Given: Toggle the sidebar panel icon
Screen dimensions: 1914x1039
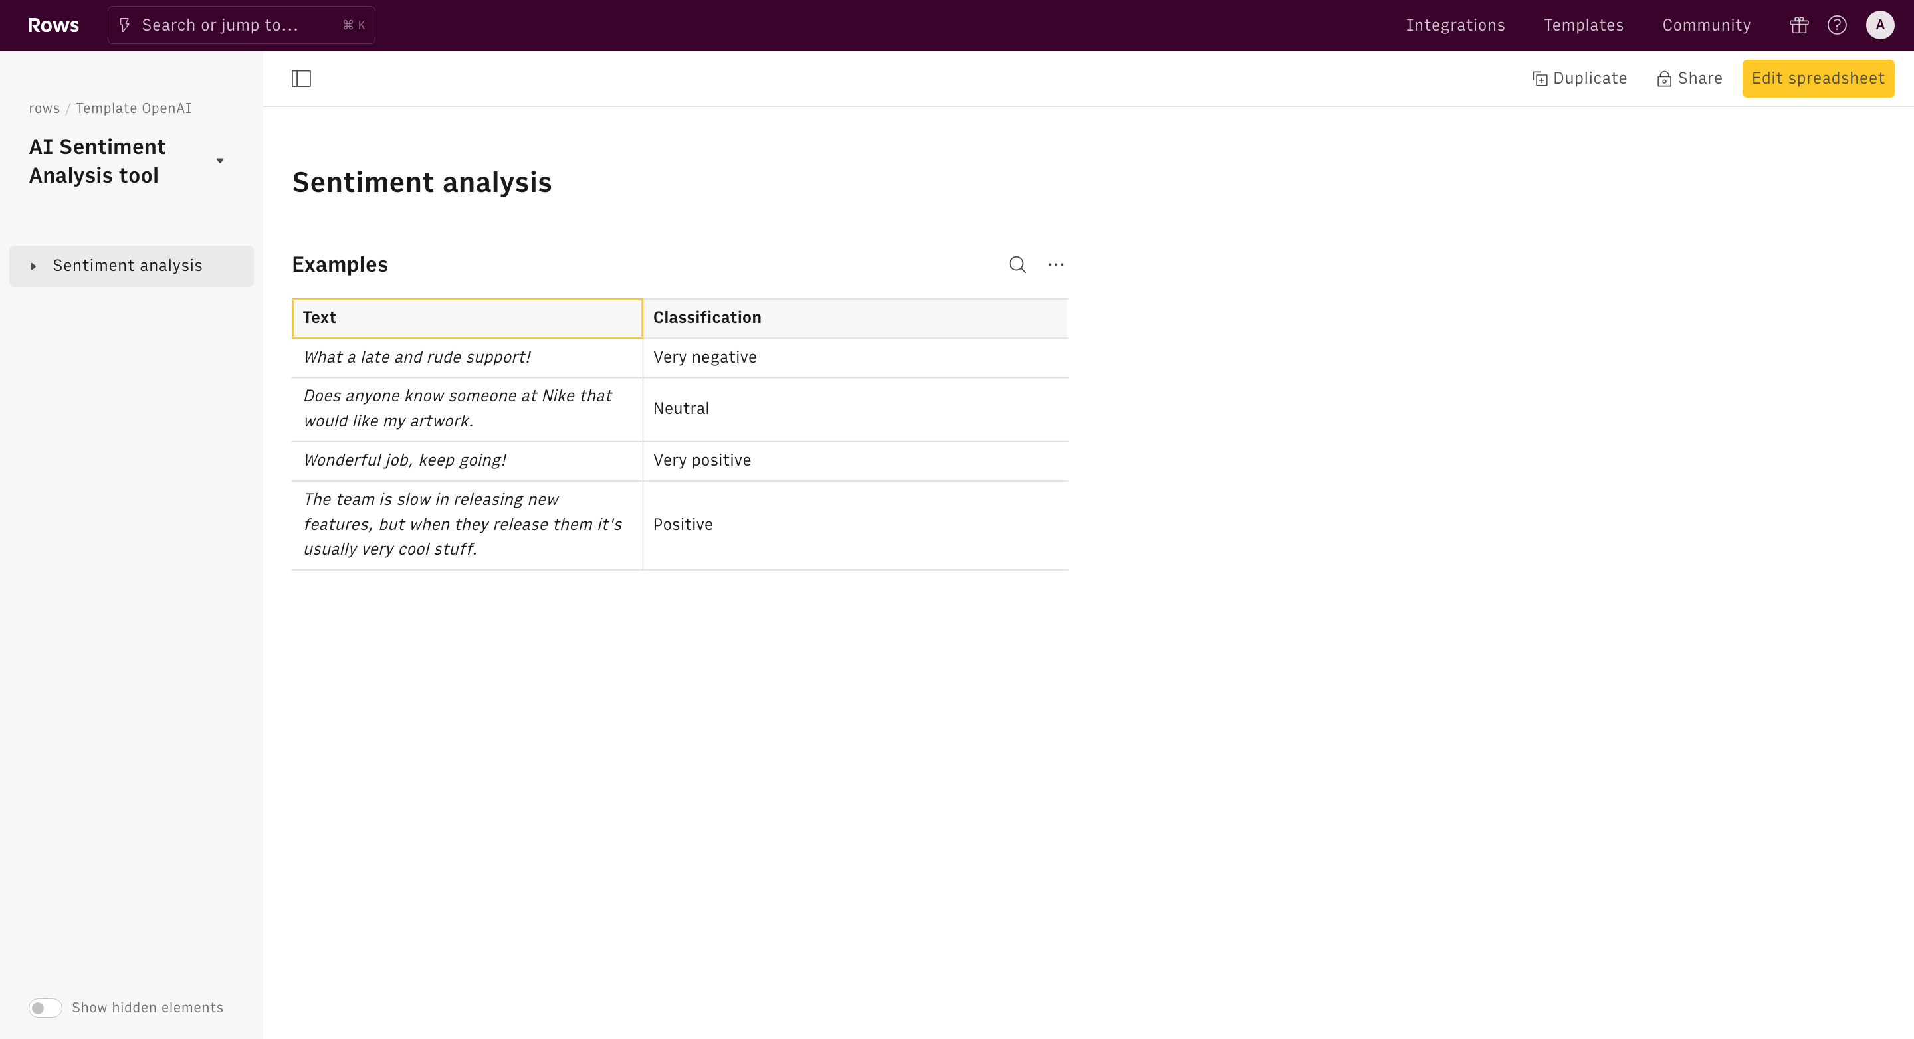Looking at the screenshot, I should [x=301, y=79].
